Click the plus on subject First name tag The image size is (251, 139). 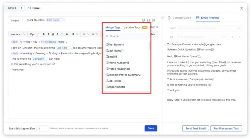tap(62, 20)
